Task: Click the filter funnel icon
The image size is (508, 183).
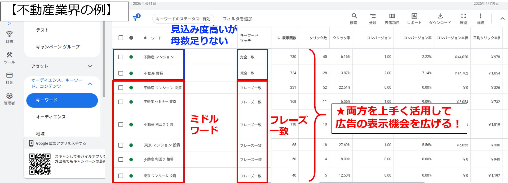Action: 136,18
